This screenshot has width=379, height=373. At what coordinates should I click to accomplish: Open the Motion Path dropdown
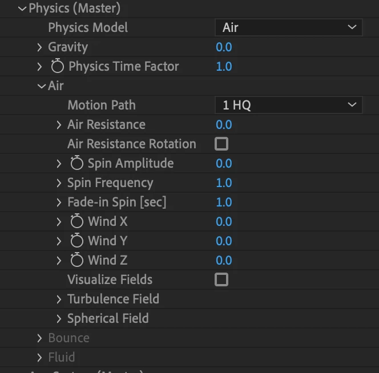coord(289,105)
